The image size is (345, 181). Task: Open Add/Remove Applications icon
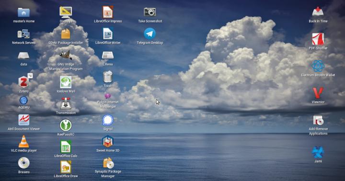pos(318,120)
